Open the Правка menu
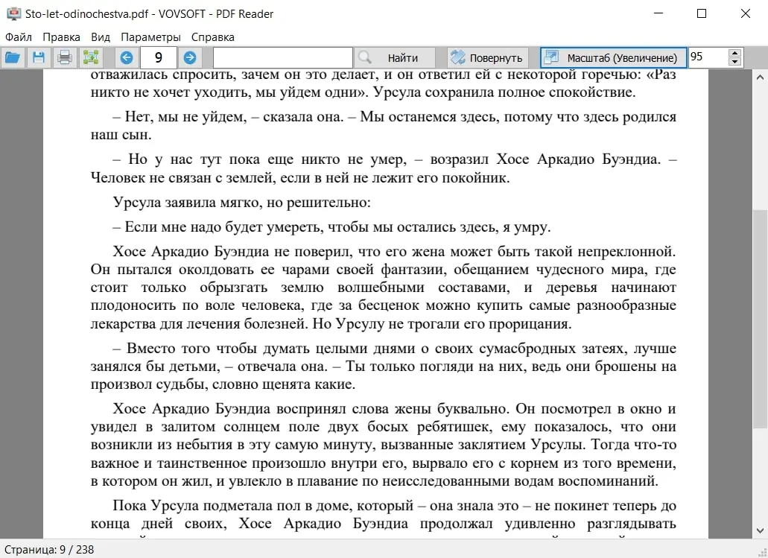768x558 pixels. [61, 37]
